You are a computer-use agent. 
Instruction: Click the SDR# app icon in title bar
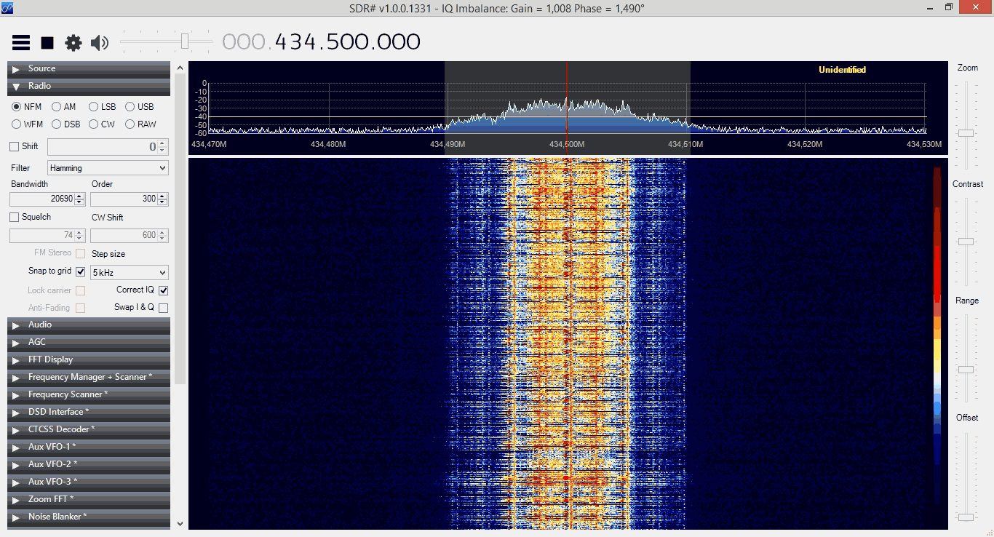pyautogui.click(x=7, y=7)
